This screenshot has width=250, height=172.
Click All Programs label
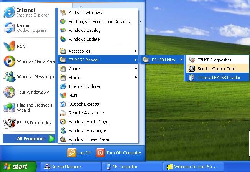(31, 139)
